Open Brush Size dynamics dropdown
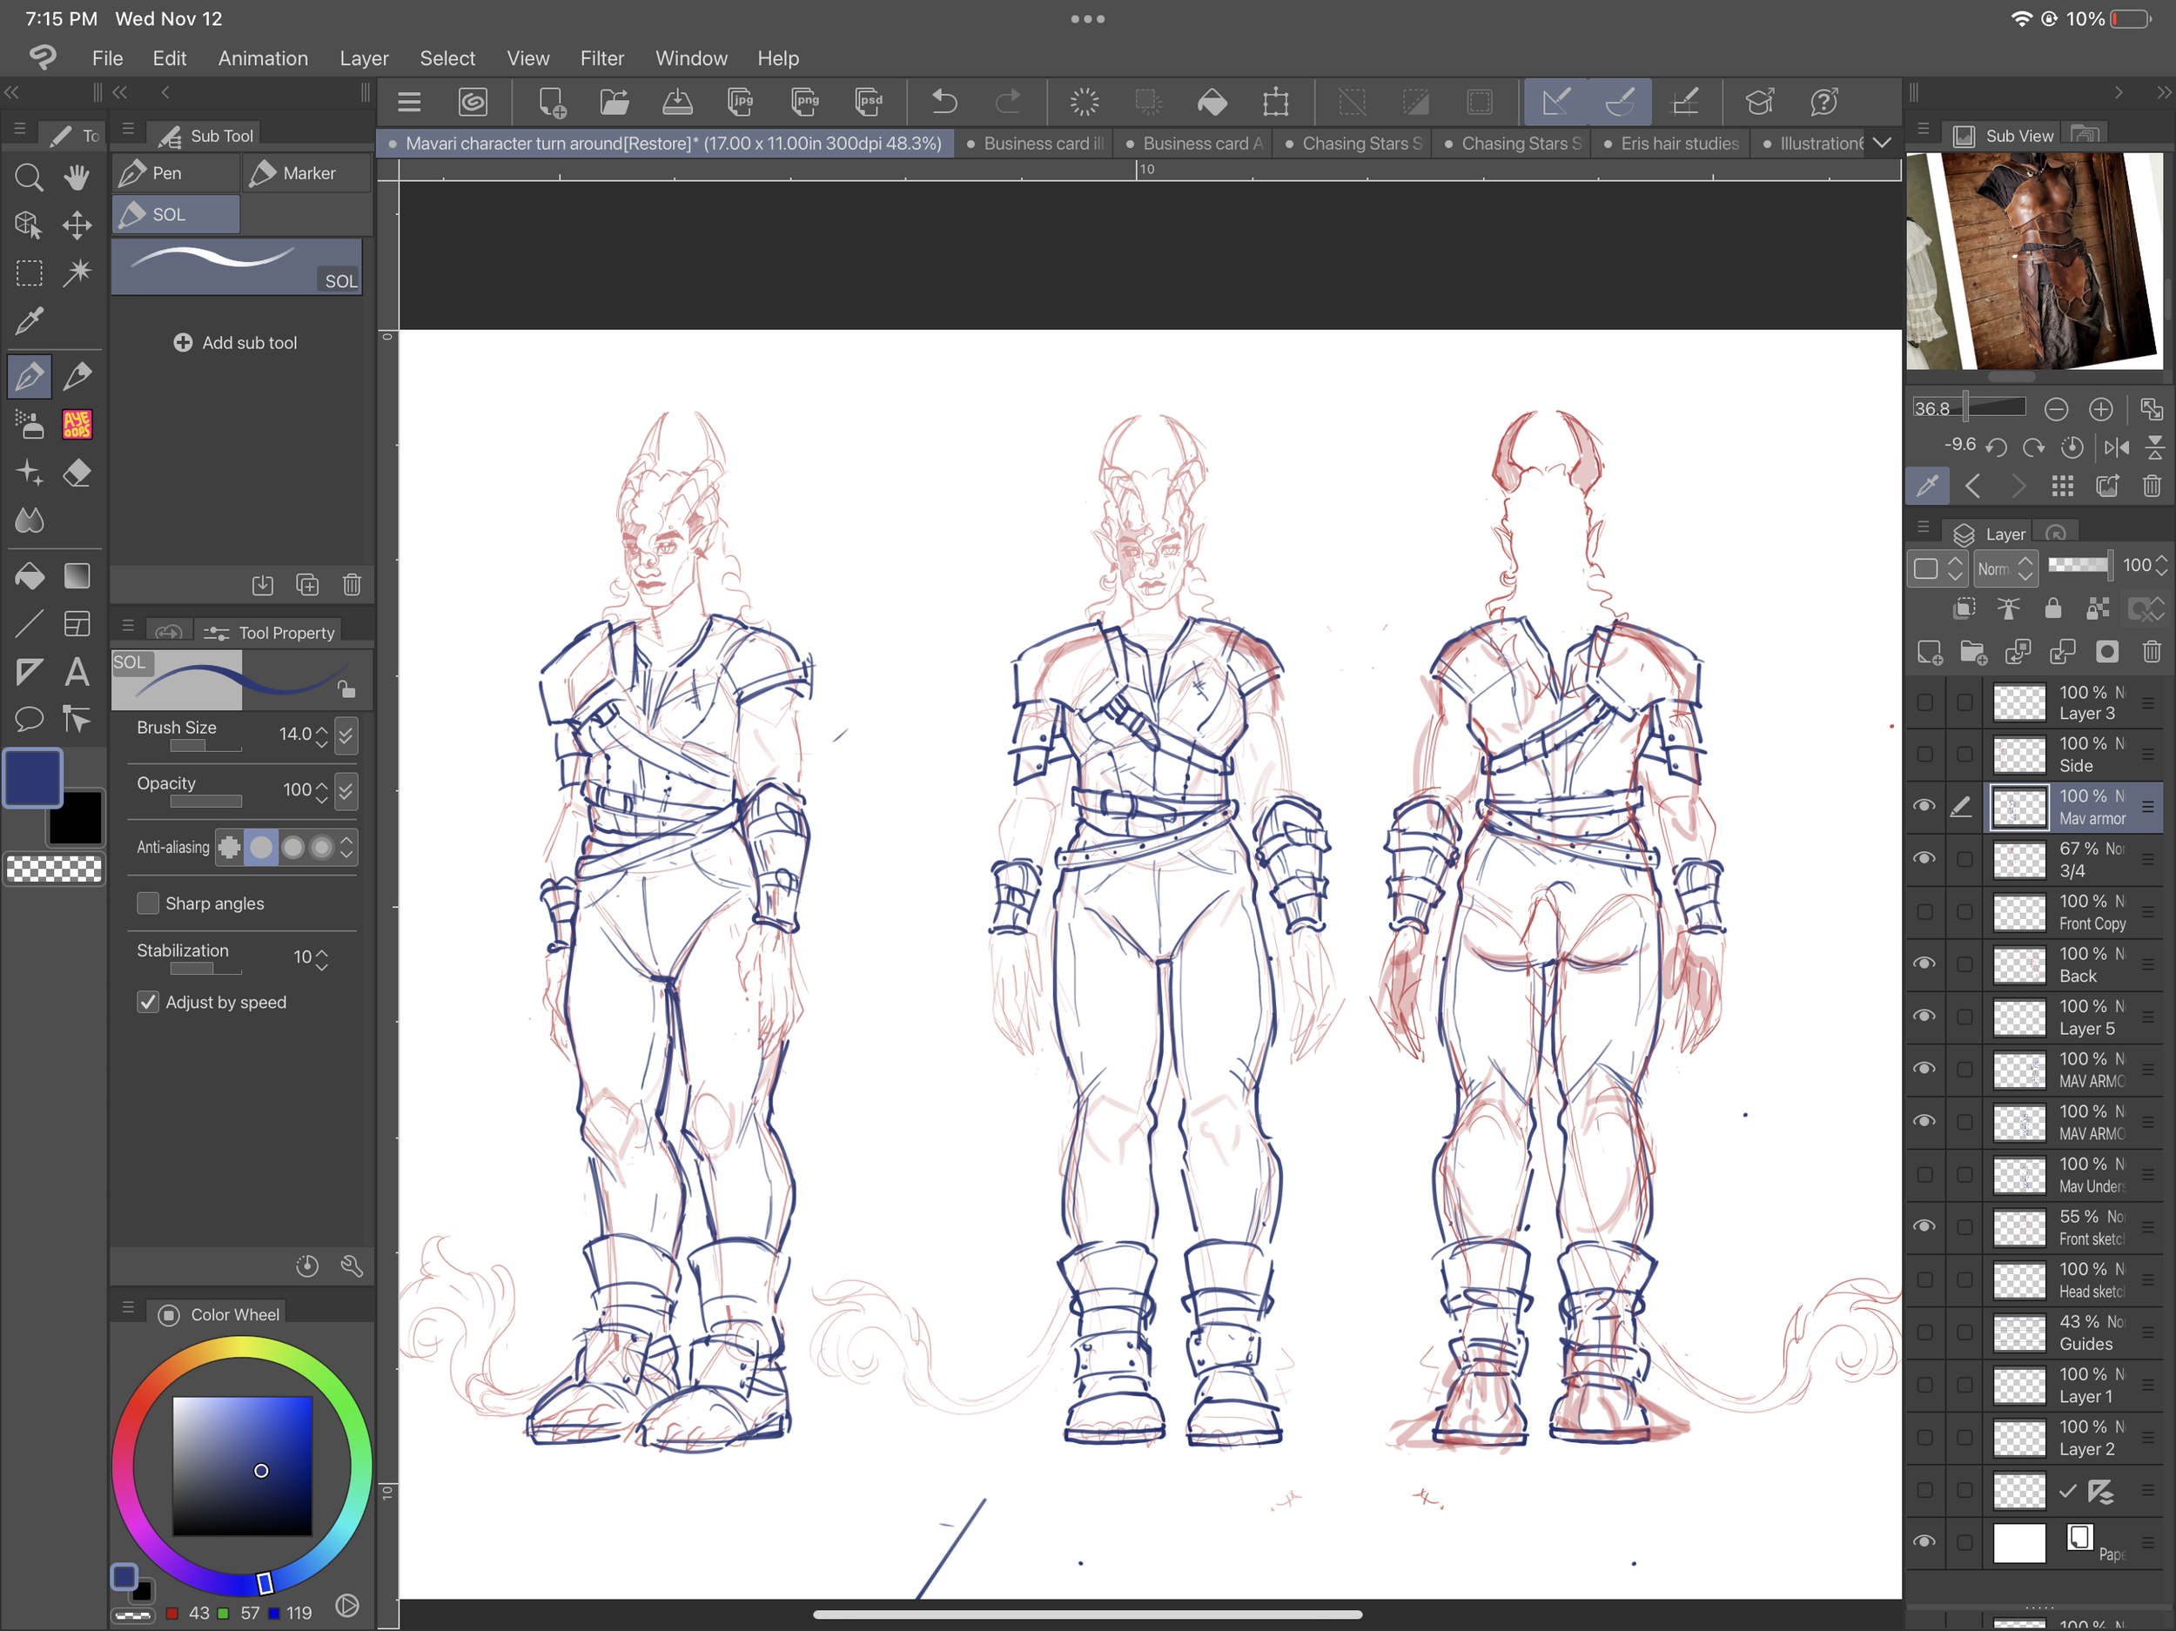 346,734
